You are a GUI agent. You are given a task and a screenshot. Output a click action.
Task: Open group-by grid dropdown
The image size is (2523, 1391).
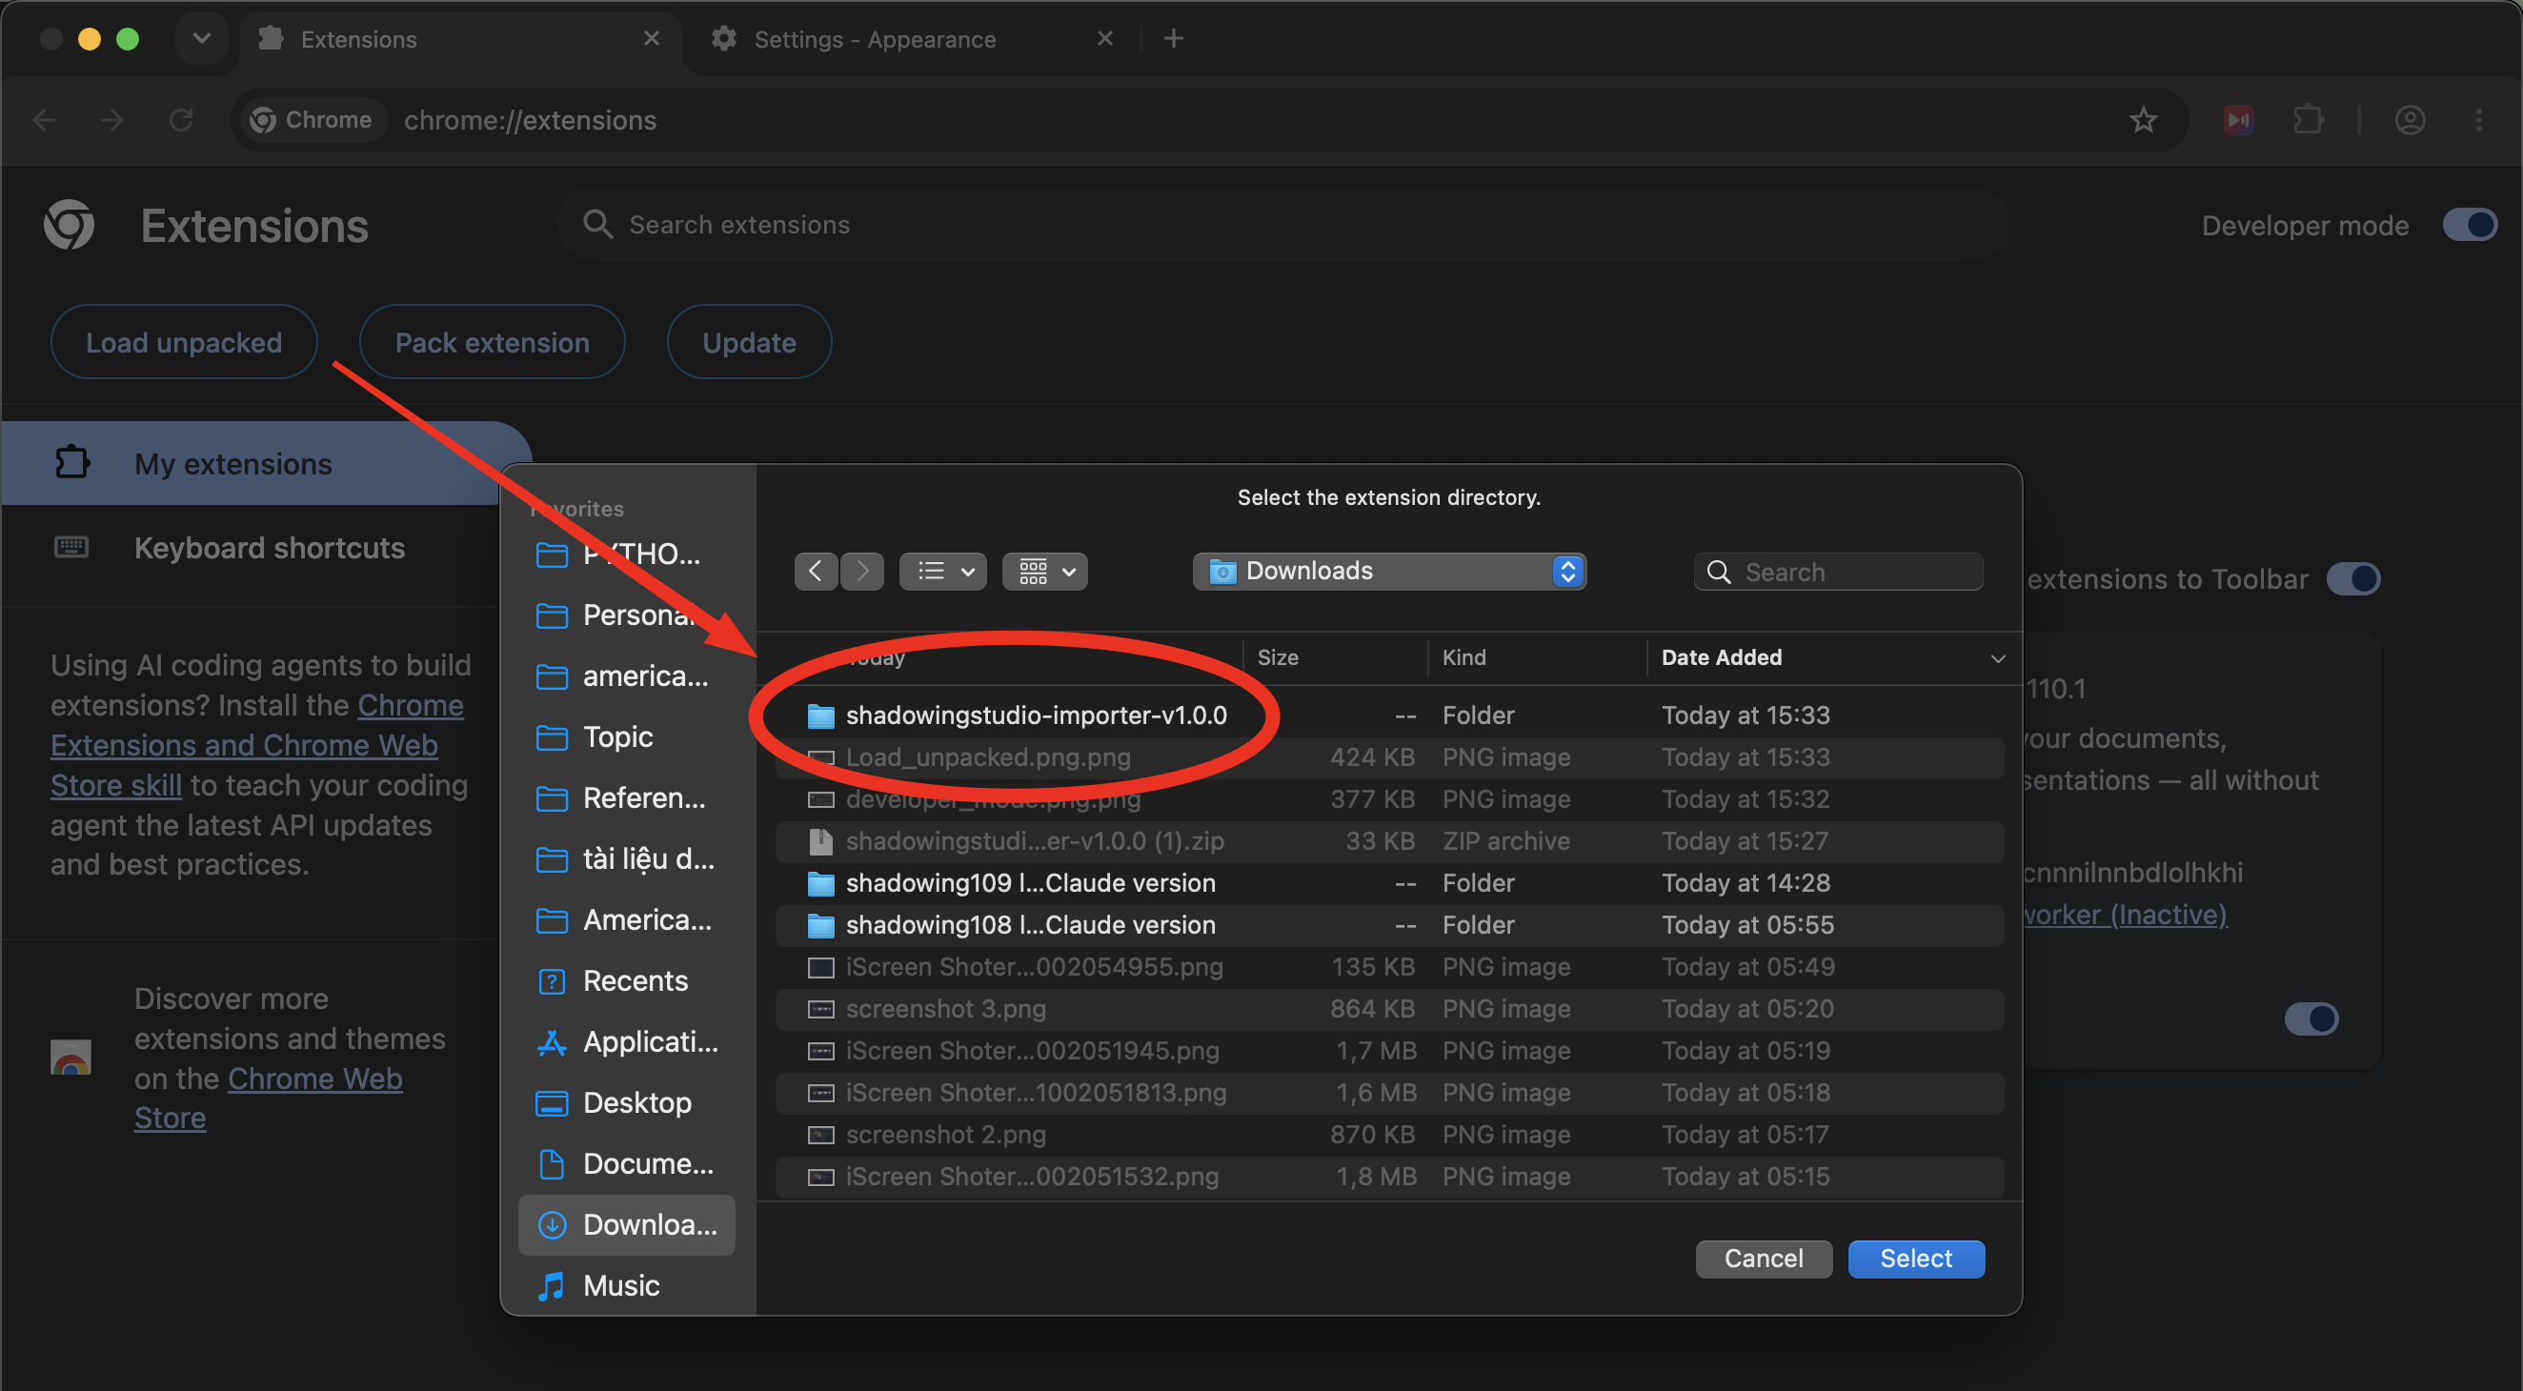[1045, 571]
